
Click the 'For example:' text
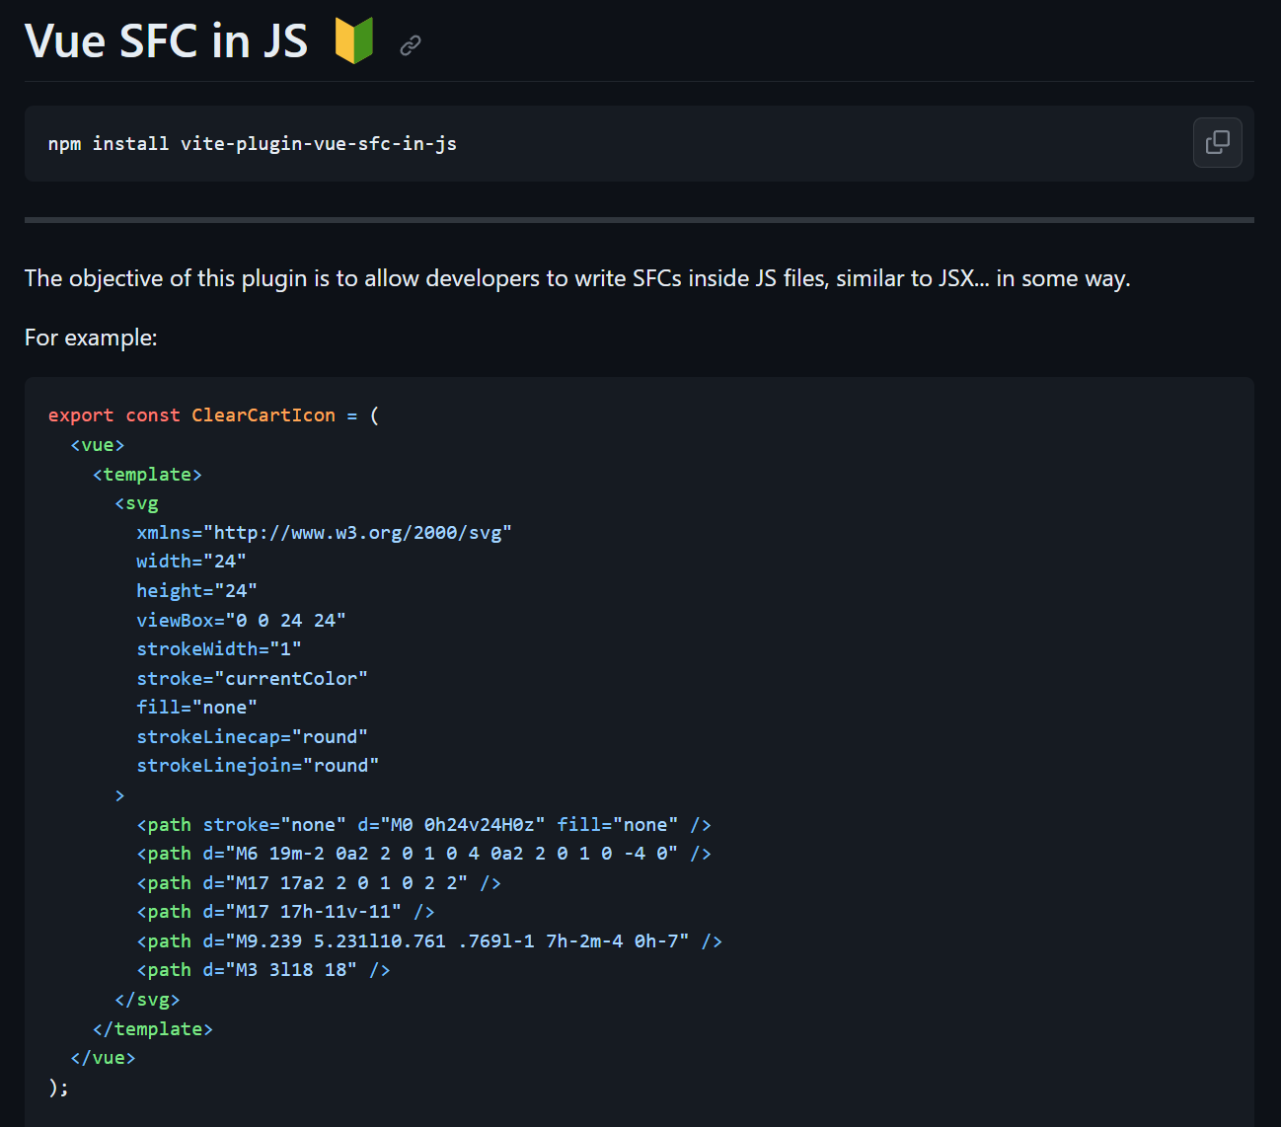pyautogui.click(x=91, y=338)
